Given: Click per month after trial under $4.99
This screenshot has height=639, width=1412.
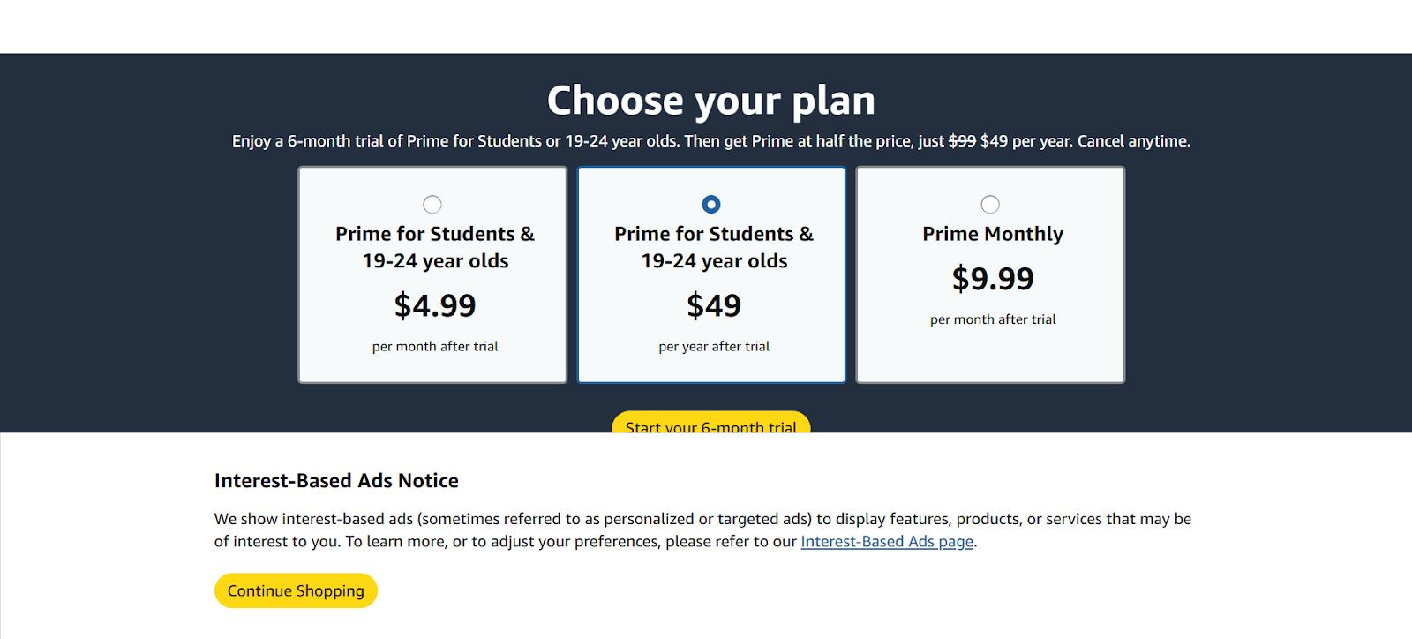Looking at the screenshot, I should click(x=435, y=346).
